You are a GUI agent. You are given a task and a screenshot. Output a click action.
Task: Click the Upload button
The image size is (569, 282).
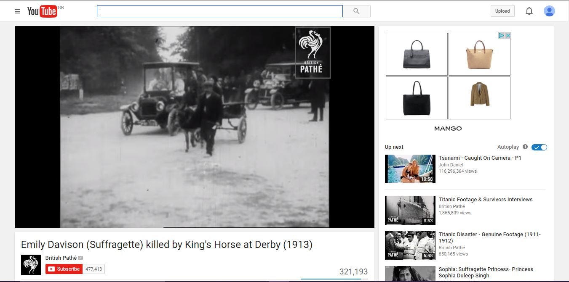[x=502, y=11]
